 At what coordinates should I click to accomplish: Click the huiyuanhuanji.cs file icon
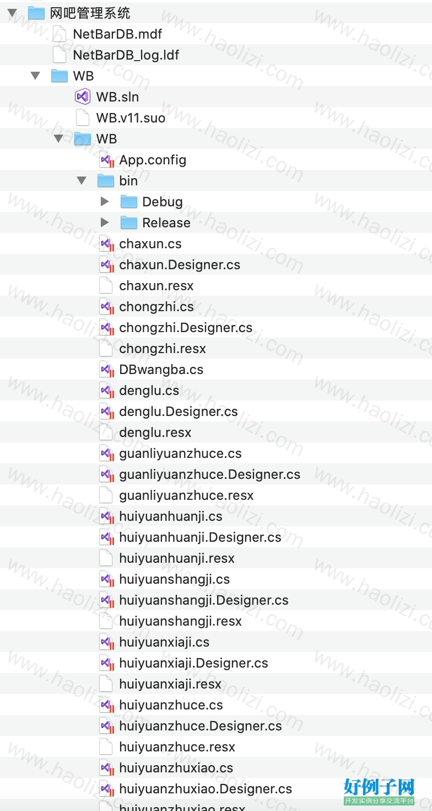106,516
